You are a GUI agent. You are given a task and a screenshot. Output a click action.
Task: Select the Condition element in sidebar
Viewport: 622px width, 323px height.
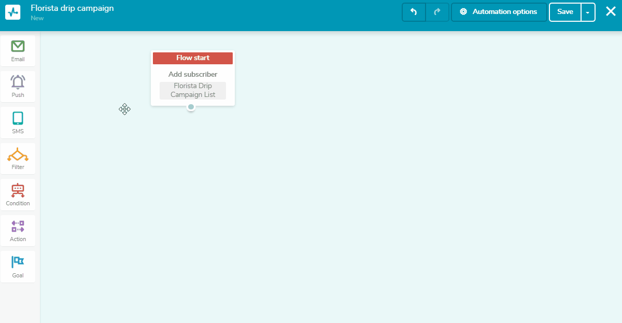tap(18, 195)
